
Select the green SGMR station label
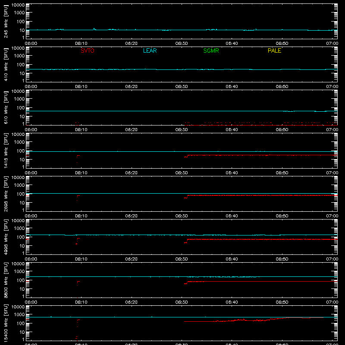click(x=211, y=50)
